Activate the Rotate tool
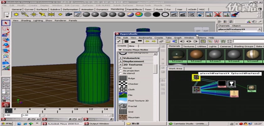This screenshot has width=264, height=126. click(x=6, y=45)
